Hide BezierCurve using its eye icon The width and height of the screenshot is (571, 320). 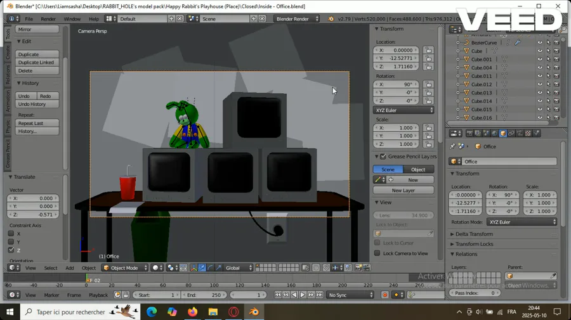[x=540, y=42]
